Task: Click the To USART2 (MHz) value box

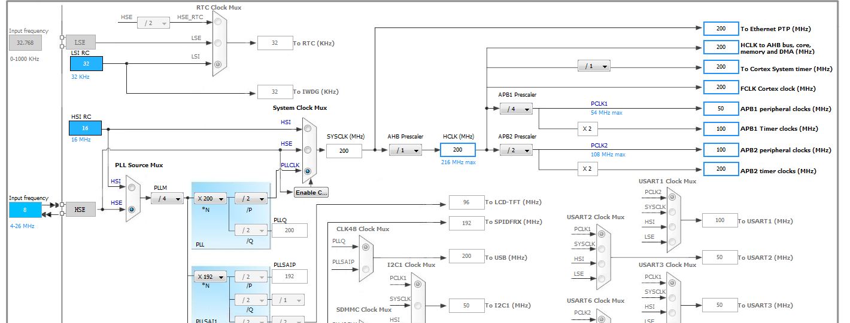Action: (x=720, y=257)
